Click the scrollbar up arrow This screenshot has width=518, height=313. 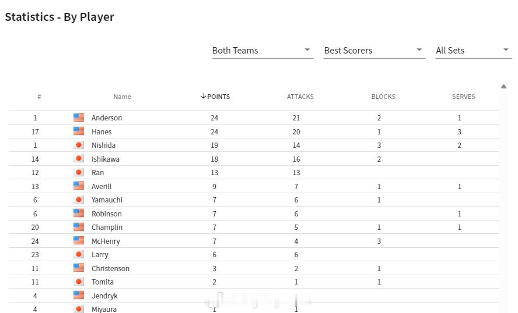(x=503, y=87)
